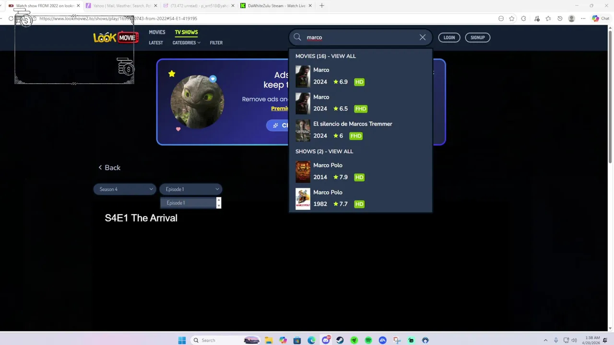Open Spotify from the taskbar
Viewport: 614px width, 345px height.
click(x=368, y=340)
